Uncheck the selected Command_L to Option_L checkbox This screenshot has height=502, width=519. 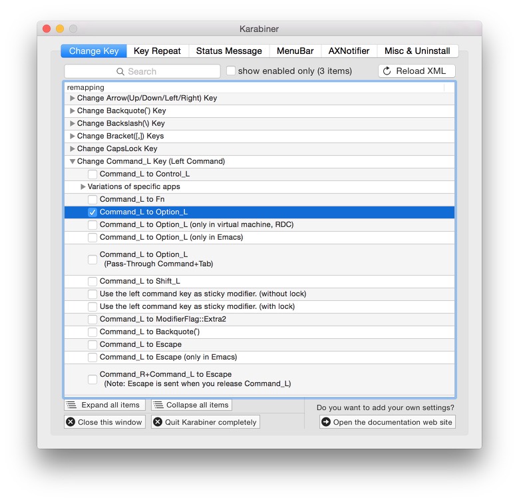click(x=92, y=212)
